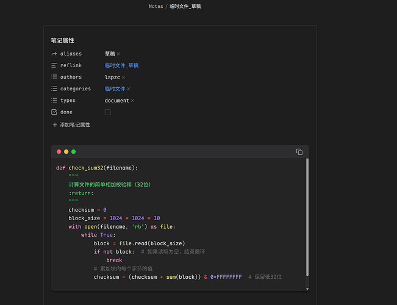Click the red dot in code block header
The image size is (397, 305).
pos(59,152)
